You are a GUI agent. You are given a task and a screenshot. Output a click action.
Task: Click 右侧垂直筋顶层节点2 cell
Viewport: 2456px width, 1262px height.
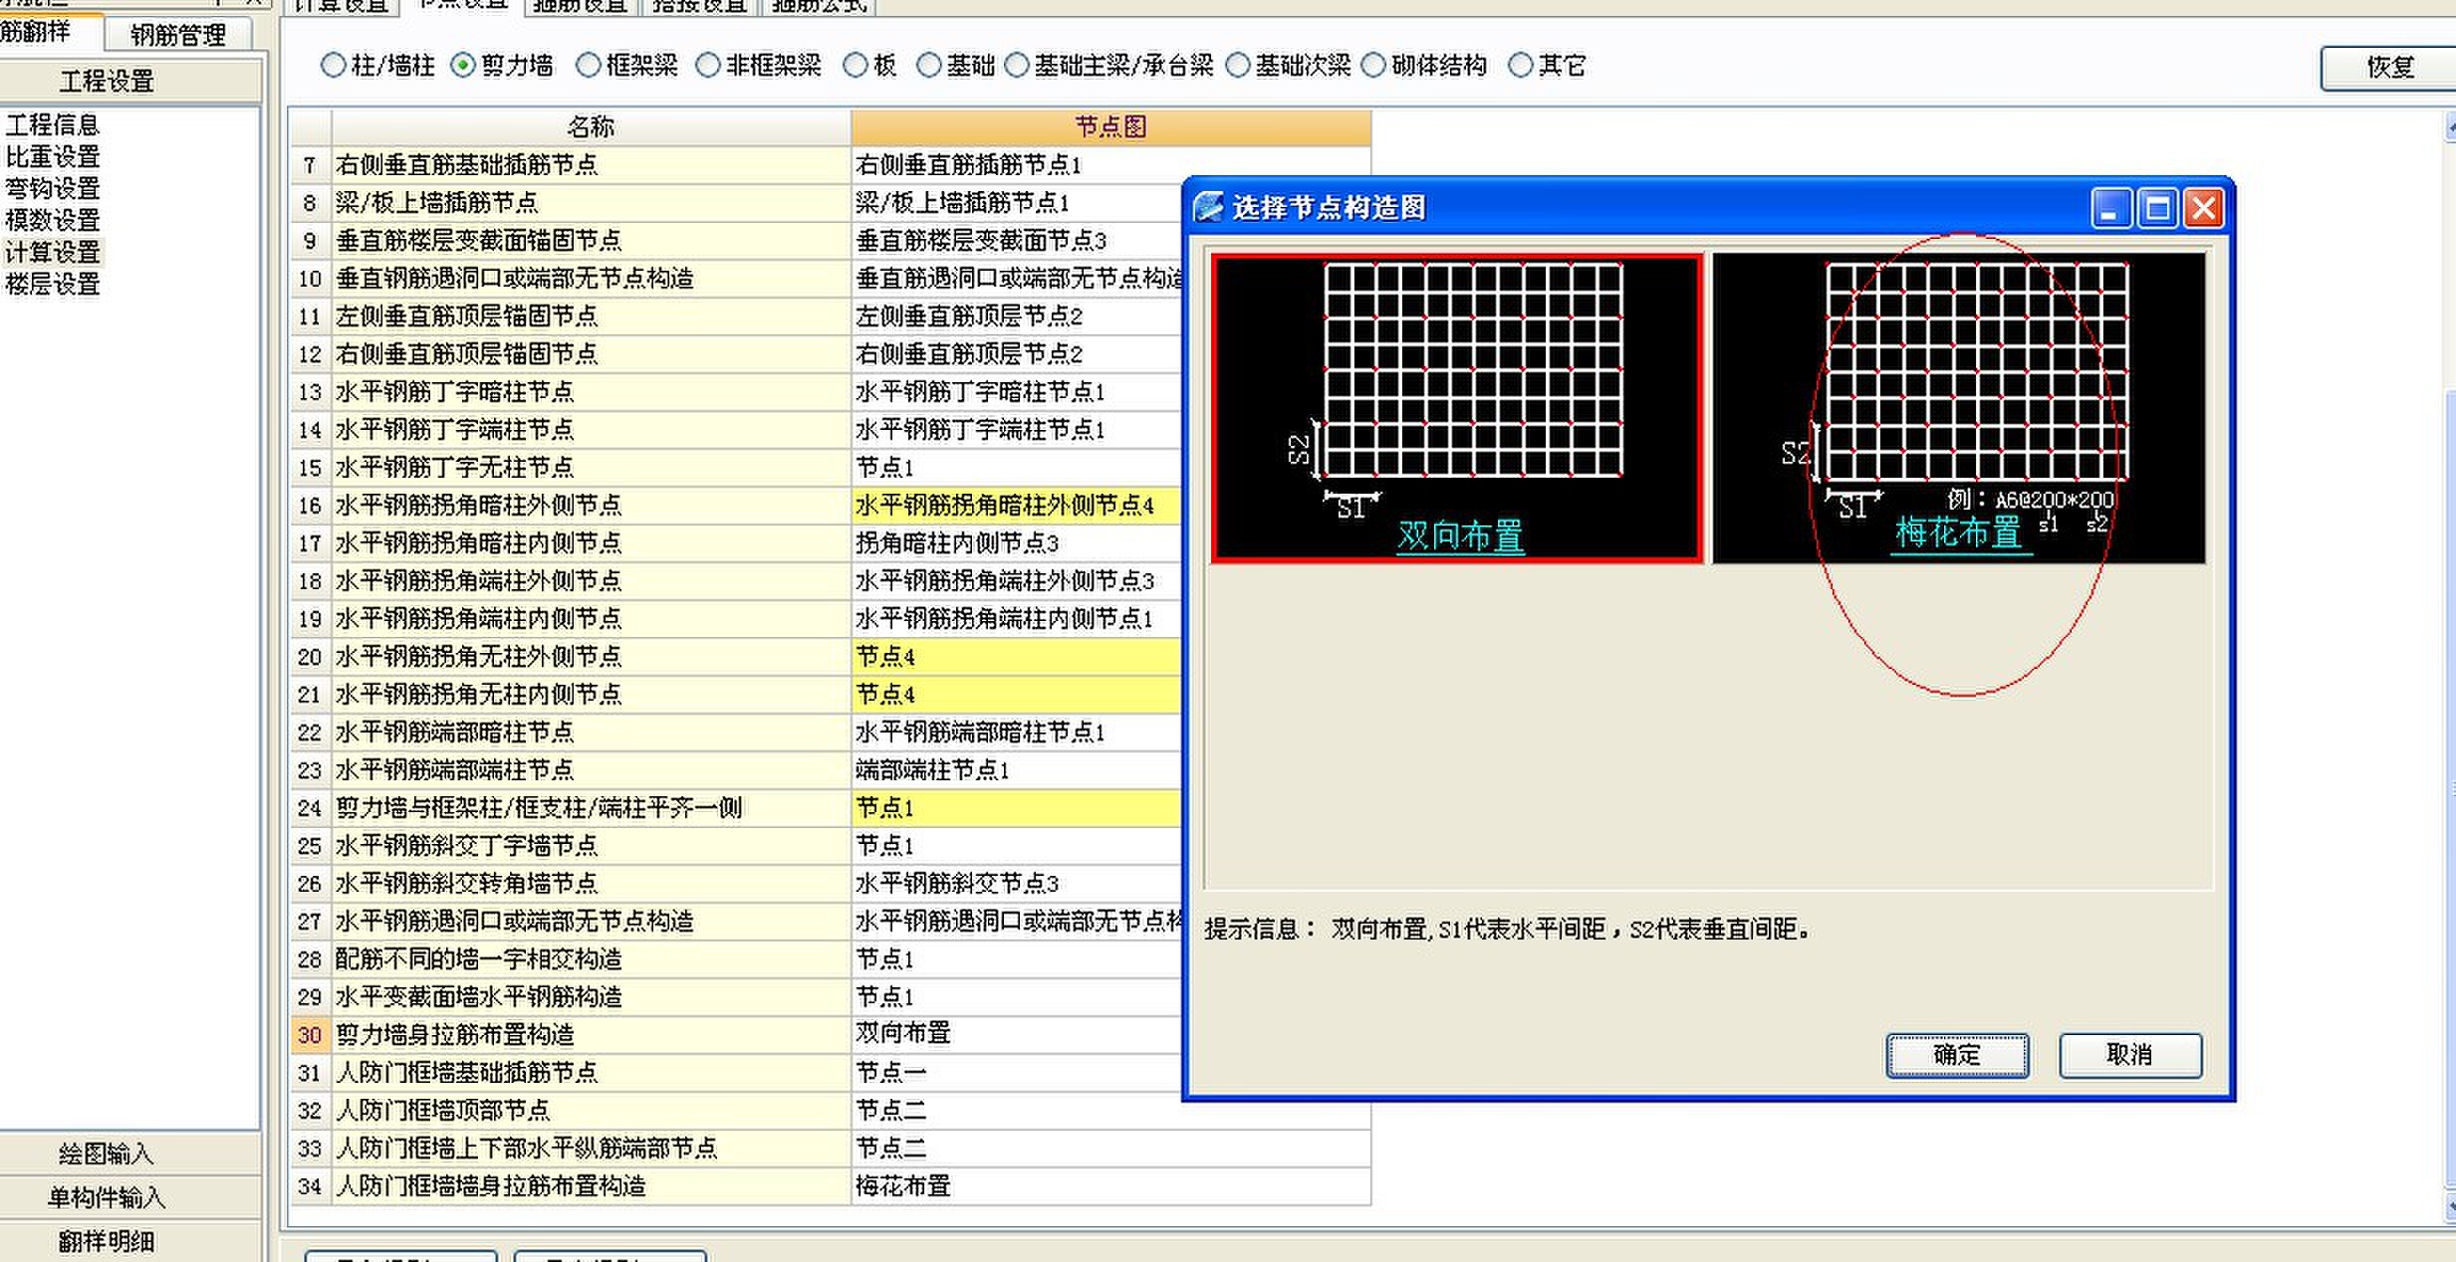pyautogui.click(x=1016, y=354)
